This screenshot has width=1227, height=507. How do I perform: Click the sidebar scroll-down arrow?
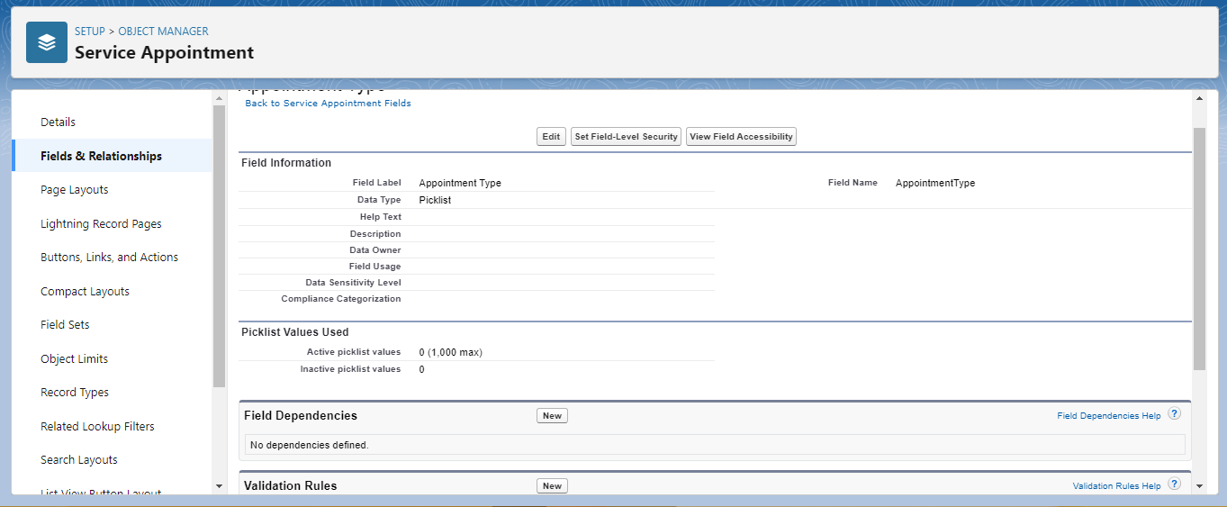219,486
